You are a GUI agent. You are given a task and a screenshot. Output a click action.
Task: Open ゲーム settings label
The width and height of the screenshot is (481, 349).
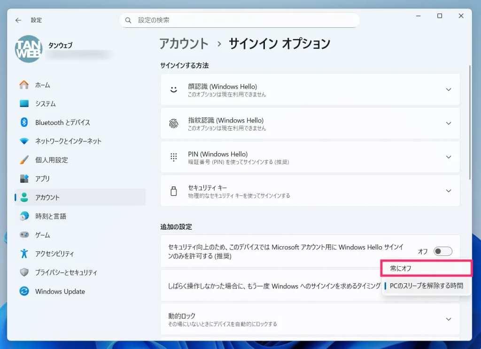43,235
